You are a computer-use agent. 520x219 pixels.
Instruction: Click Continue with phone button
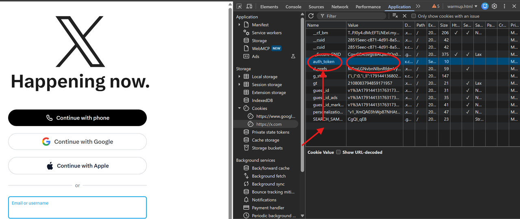point(77,118)
